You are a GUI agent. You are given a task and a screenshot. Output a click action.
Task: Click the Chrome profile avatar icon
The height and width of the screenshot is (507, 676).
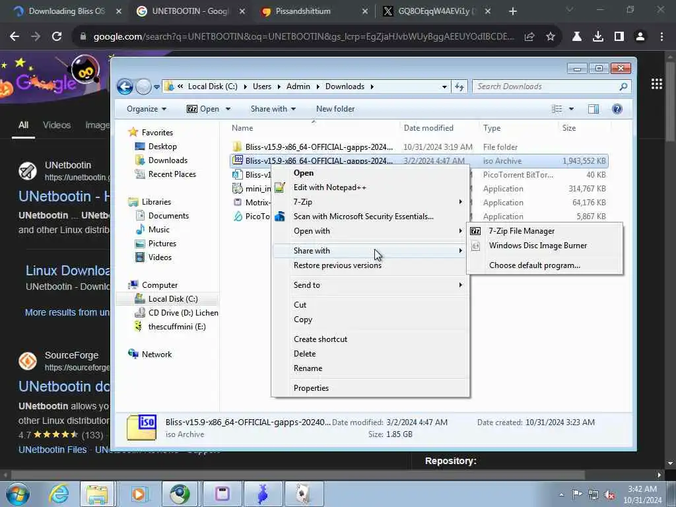click(640, 37)
